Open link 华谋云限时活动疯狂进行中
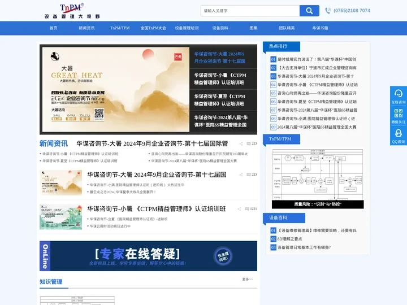Image resolution: width=407 pixels, height=305 pixels. [110, 226]
